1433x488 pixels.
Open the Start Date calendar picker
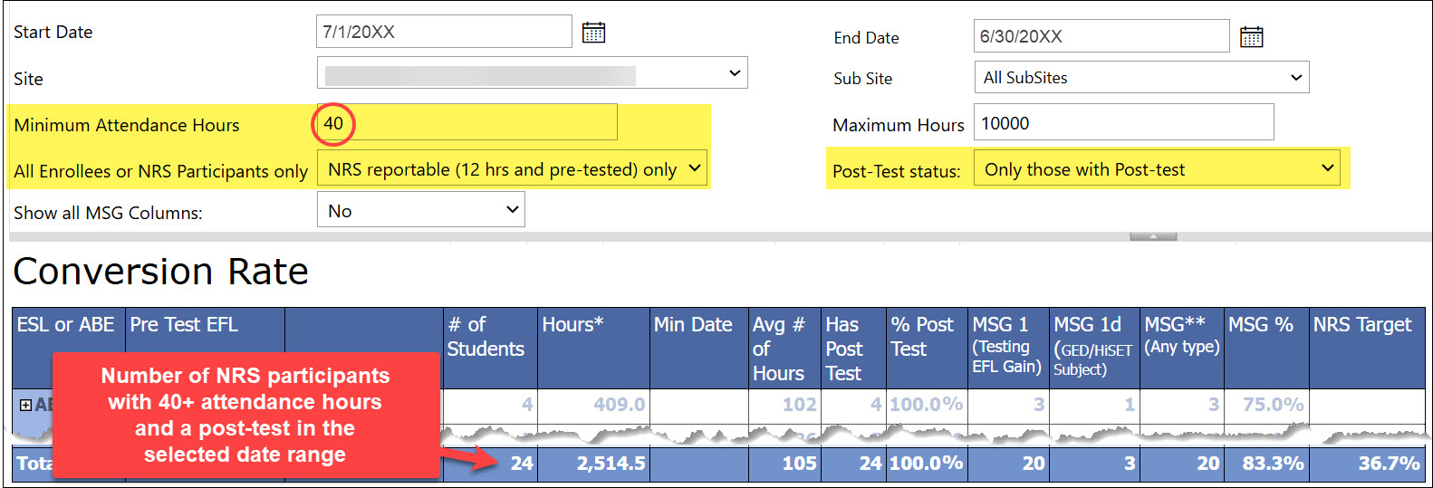[593, 33]
